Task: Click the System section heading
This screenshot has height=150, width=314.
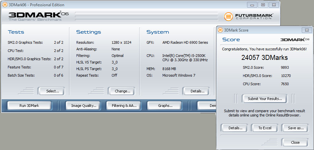Action: point(158,32)
